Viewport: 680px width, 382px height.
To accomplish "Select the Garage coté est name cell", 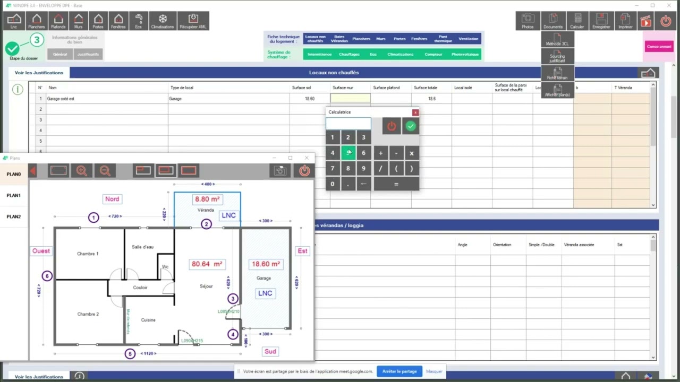I will tap(107, 99).
